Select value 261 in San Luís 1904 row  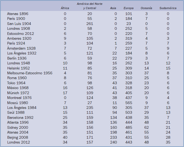(90, 24)
